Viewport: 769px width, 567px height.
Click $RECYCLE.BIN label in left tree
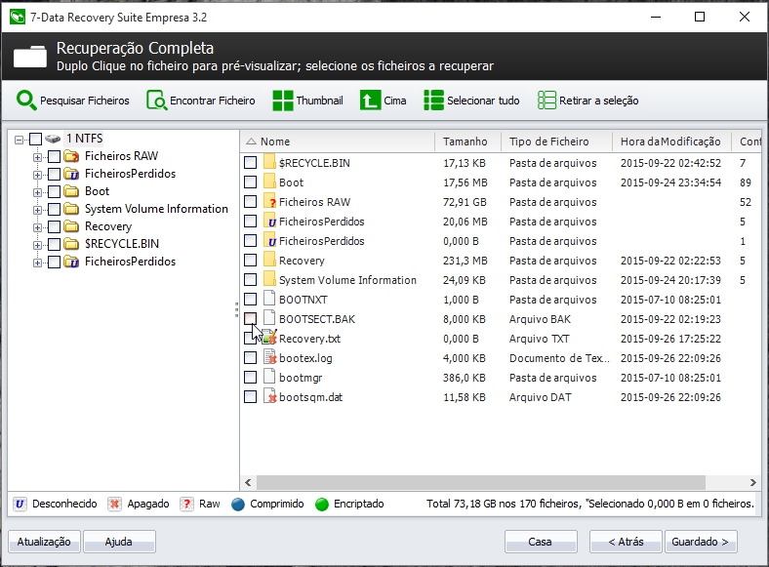(122, 244)
